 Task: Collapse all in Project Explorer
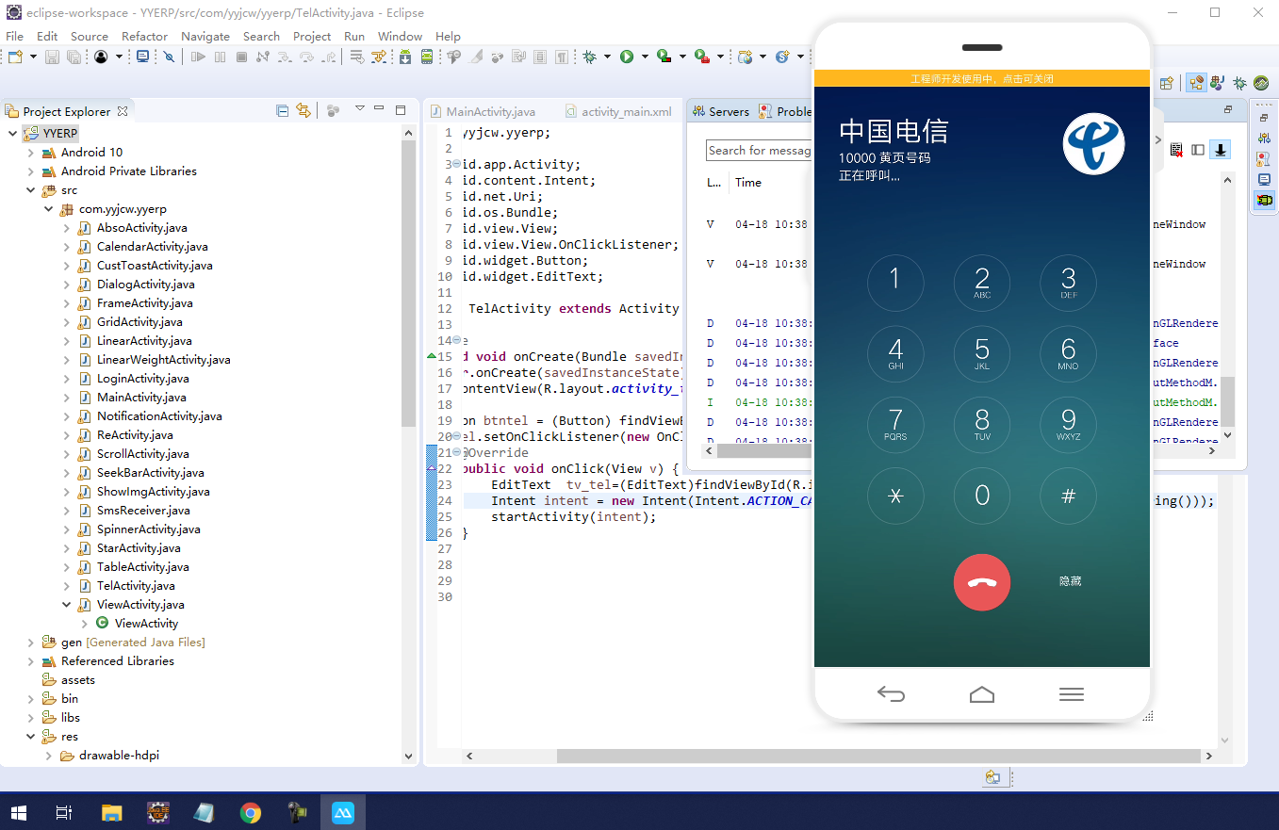click(x=282, y=110)
